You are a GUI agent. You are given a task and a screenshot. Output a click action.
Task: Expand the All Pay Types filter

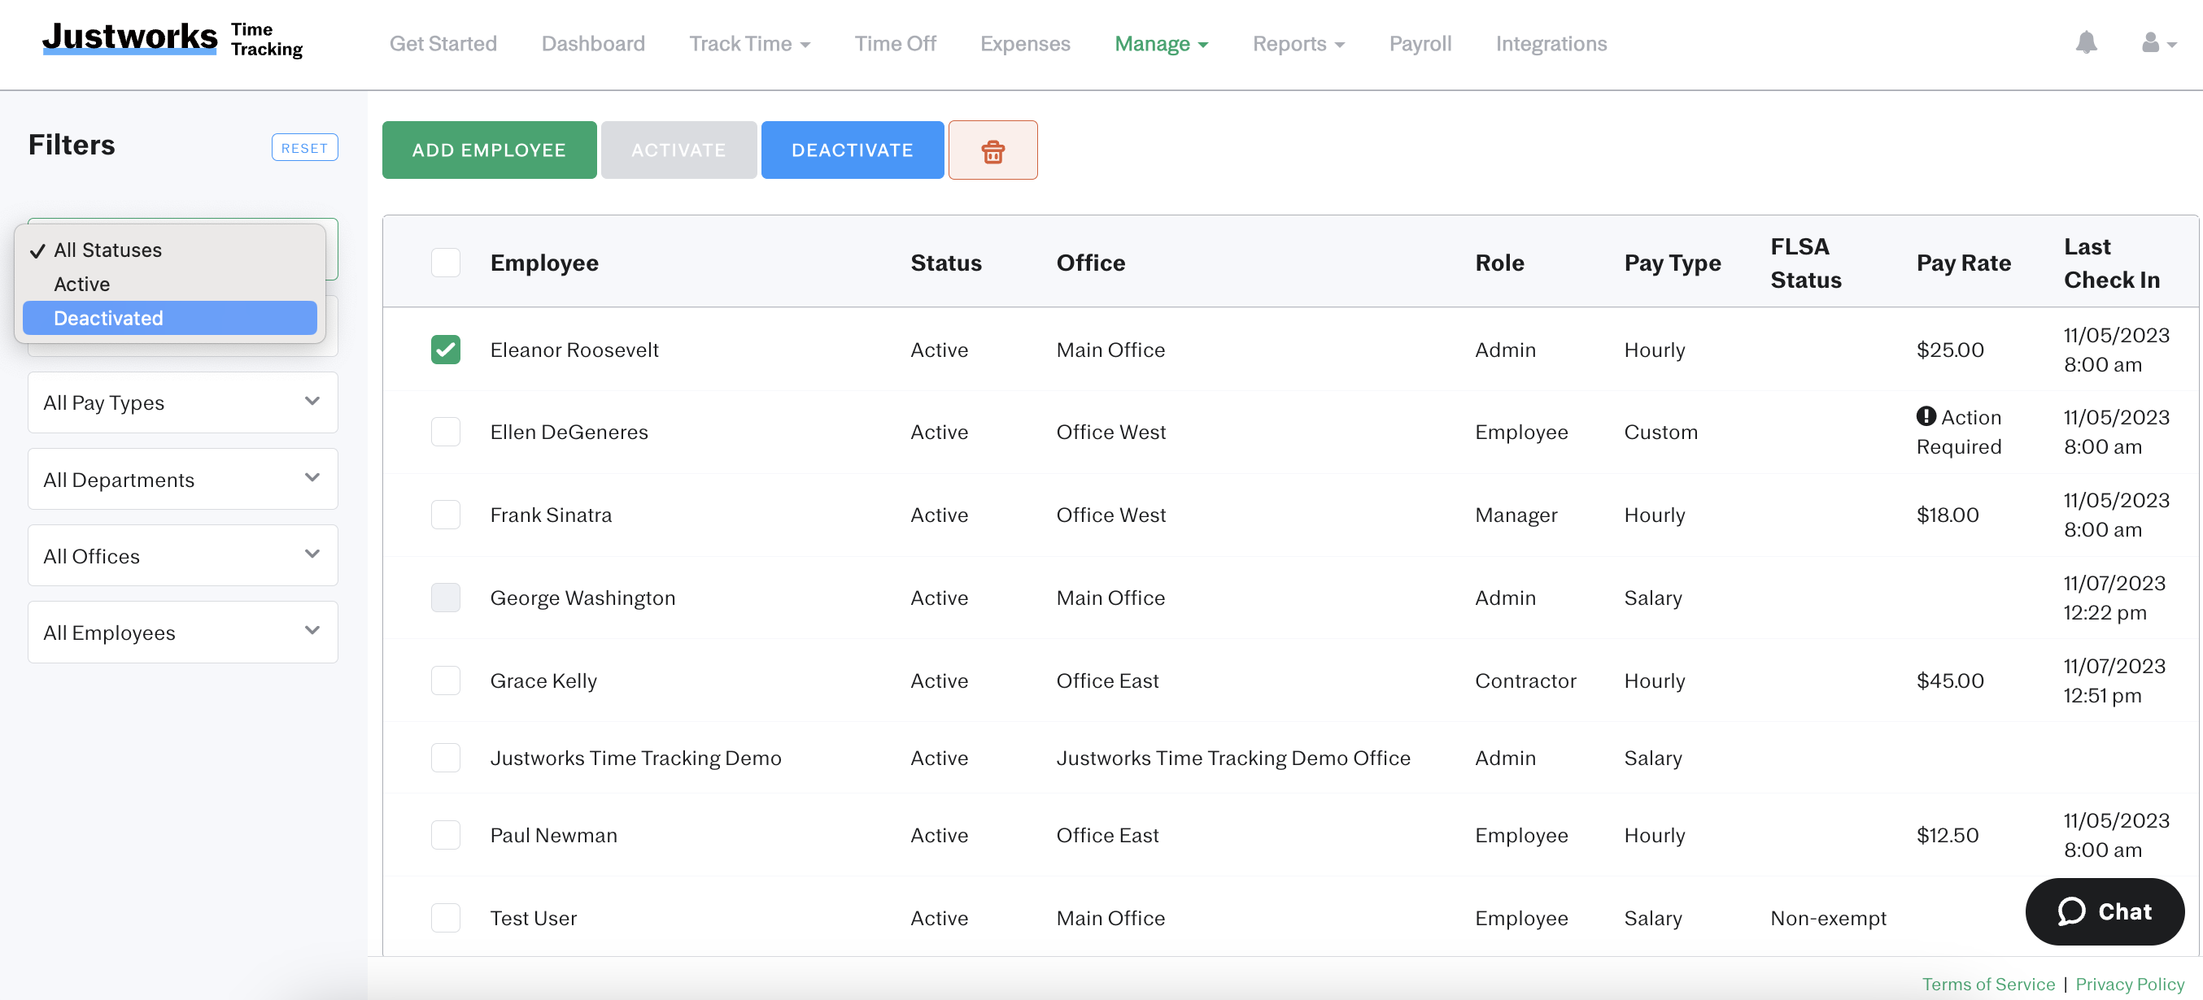tap(181, 402)
